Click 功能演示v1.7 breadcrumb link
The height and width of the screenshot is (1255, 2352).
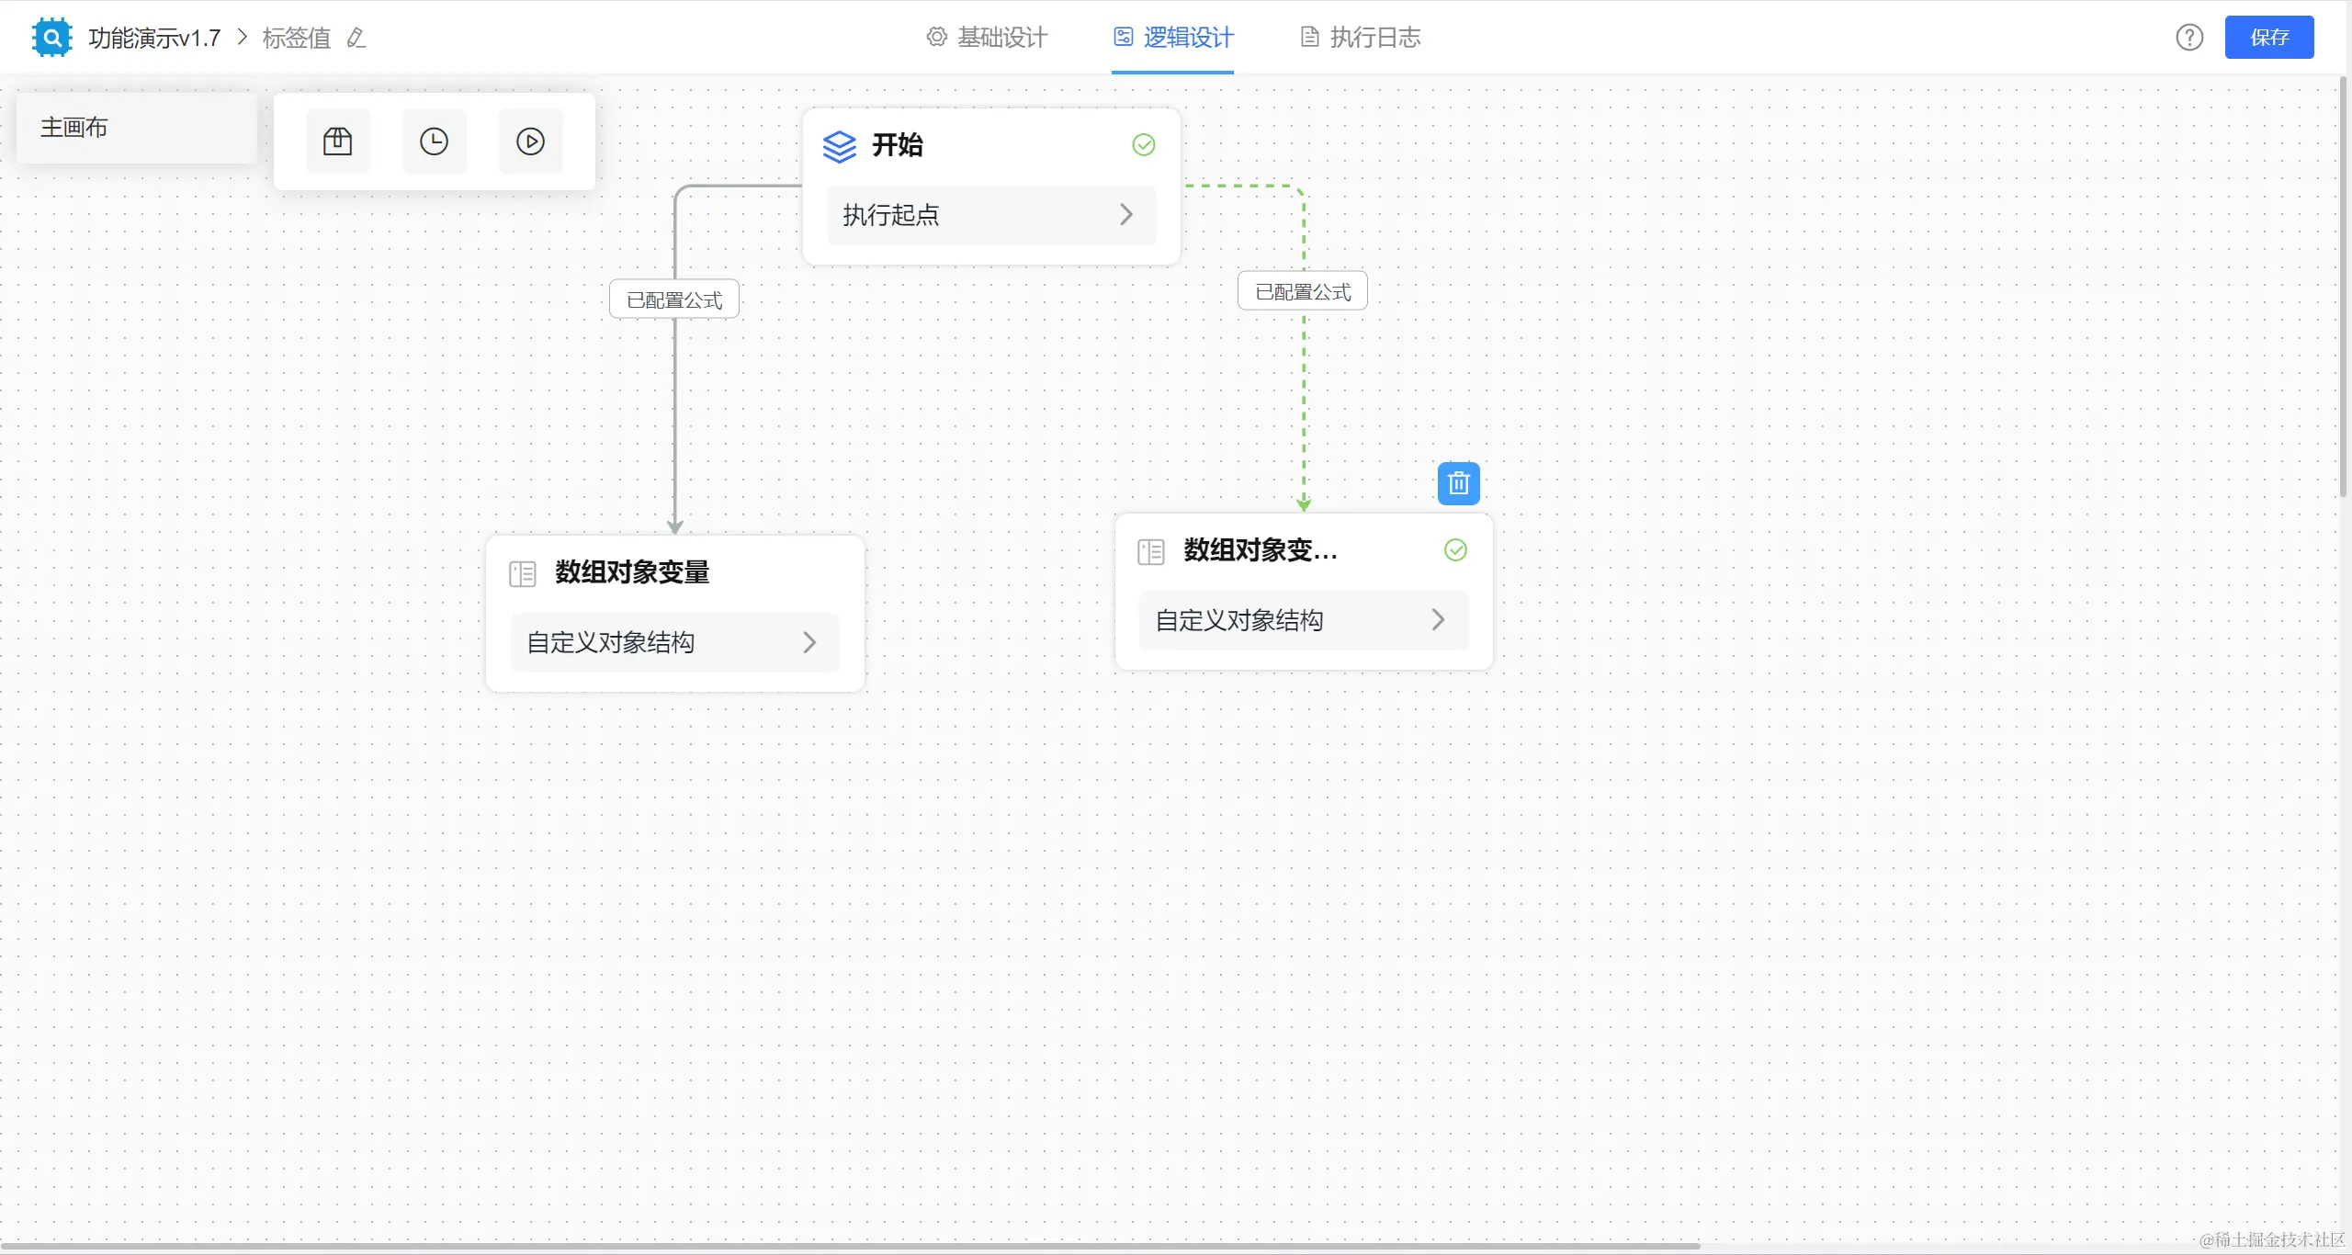click(154, 38)
